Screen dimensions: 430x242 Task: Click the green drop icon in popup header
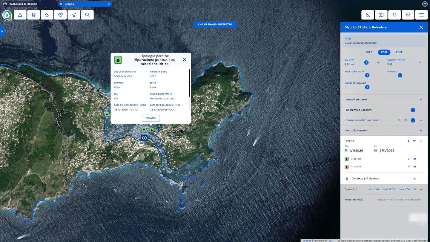[x=118, y=60]
